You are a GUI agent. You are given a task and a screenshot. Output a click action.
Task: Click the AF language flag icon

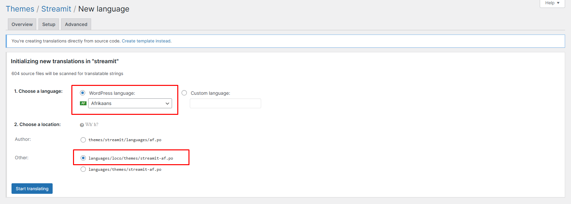click(83, 103)
